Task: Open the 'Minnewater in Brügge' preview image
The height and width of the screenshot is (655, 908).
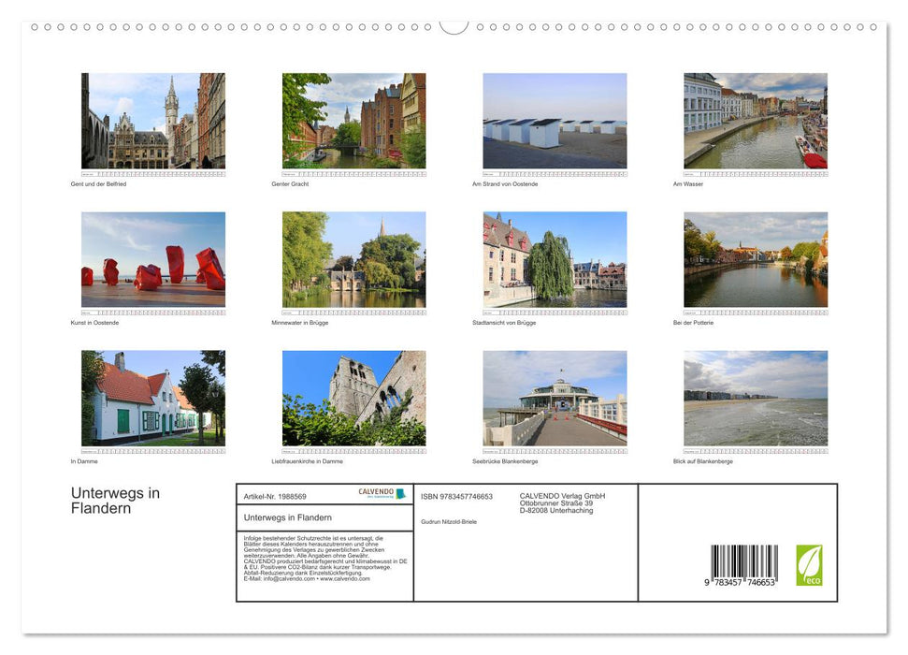Action: (x=353, y=259)
